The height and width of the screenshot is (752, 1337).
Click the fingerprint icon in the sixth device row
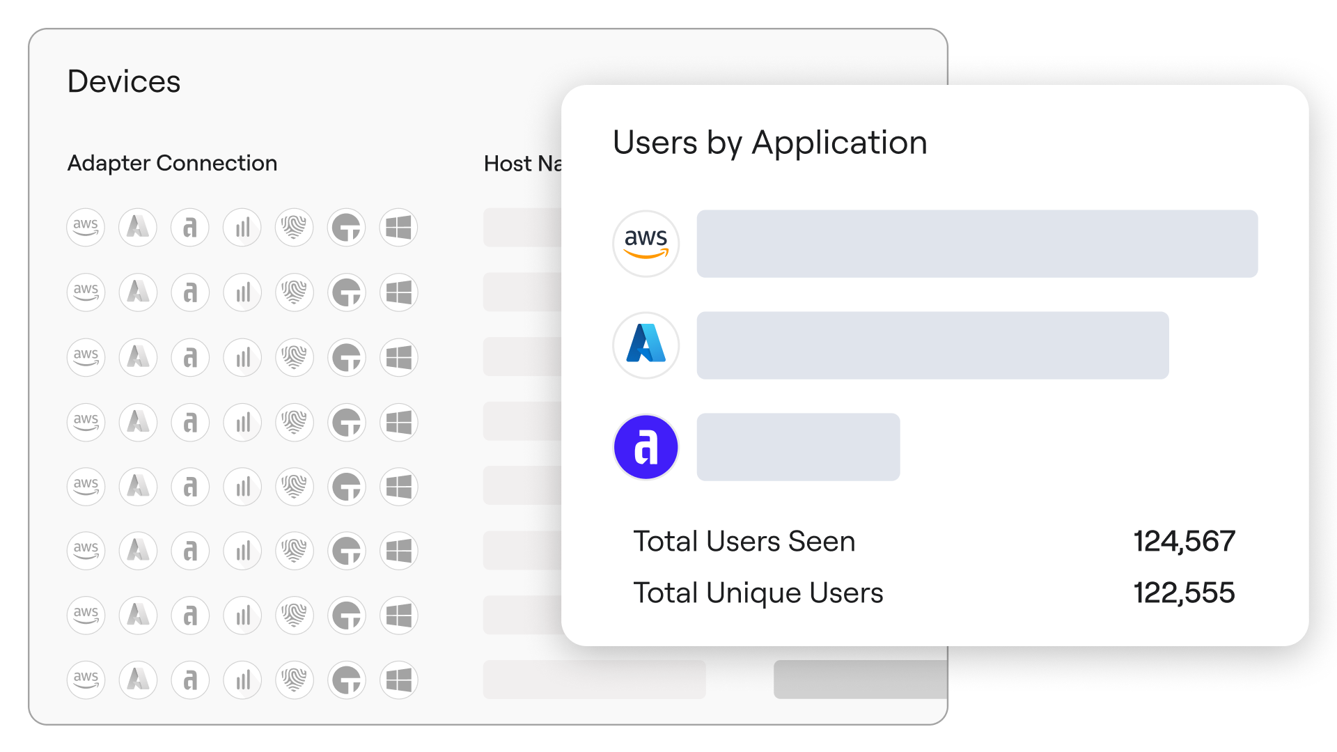click(295, 551)
